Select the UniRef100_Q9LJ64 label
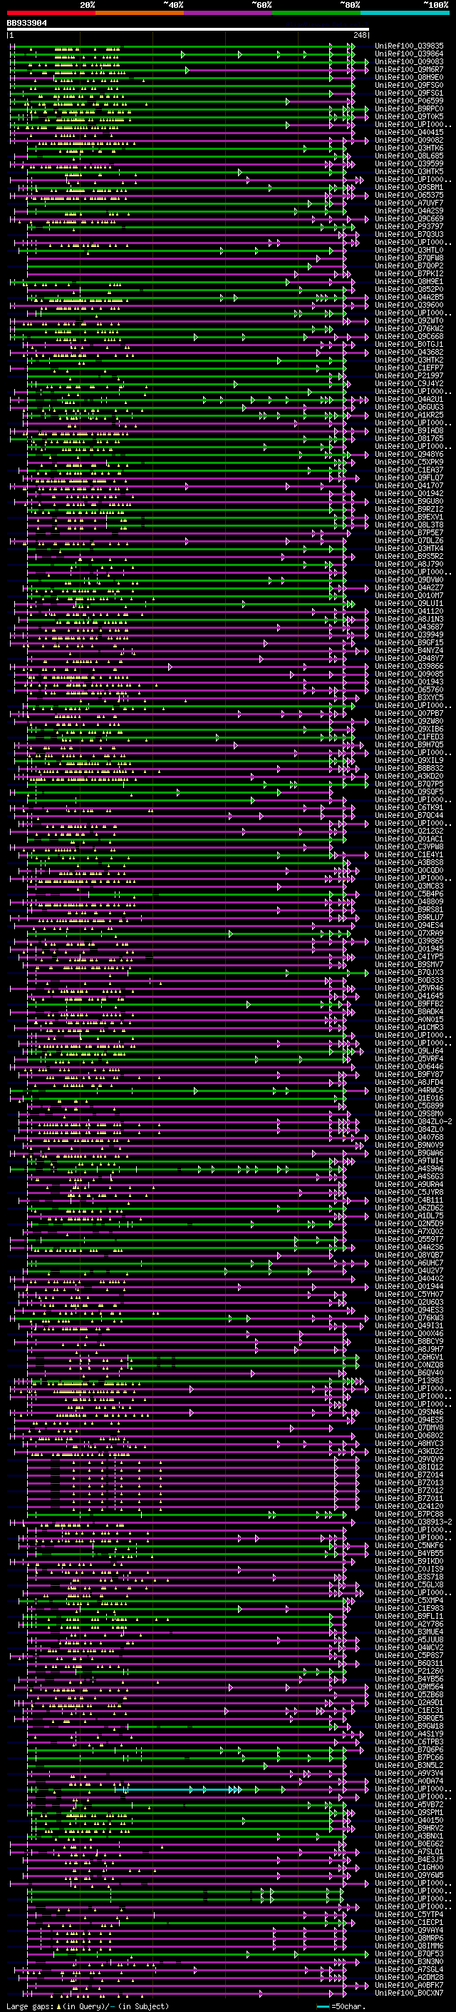This screenshot has width=456, height=2012. coord(409,1051)
